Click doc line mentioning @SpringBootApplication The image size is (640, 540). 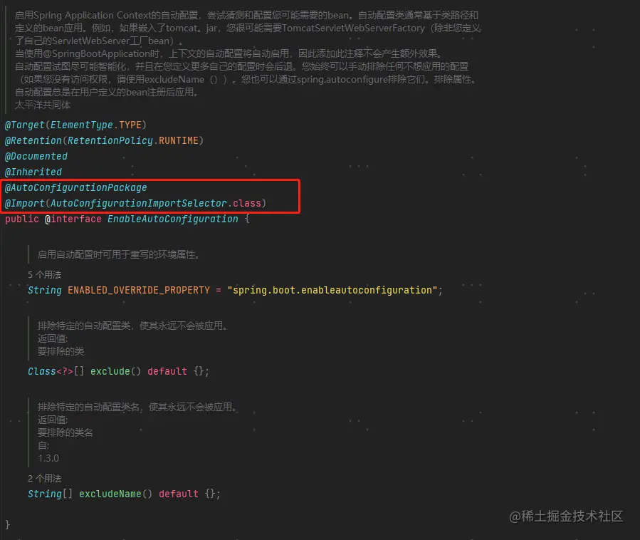tap(229, 54)
